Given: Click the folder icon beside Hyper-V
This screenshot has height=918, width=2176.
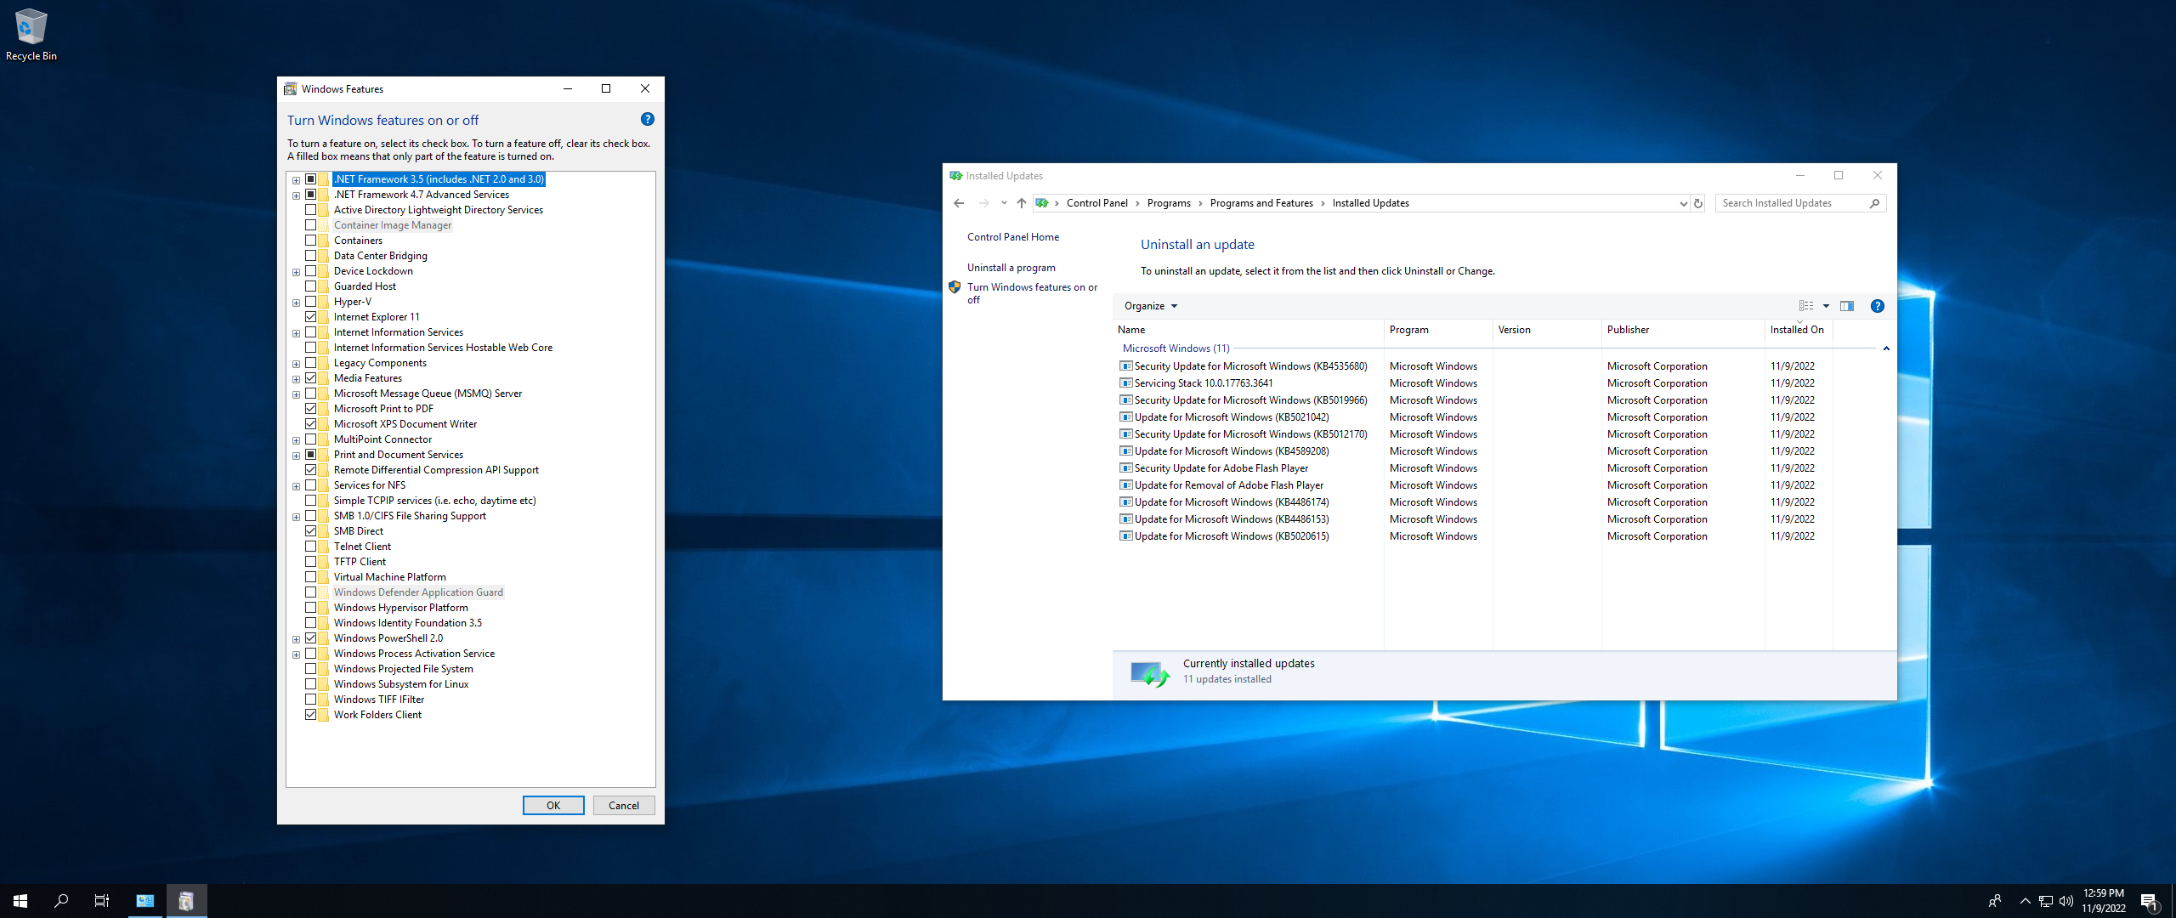Looking at the screenshot, I should point(324,302).
